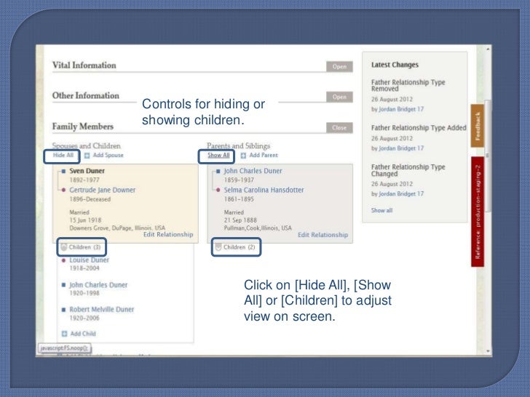Click the Parents and Siblings heading

pyautogui.click(x=238, y=146)
